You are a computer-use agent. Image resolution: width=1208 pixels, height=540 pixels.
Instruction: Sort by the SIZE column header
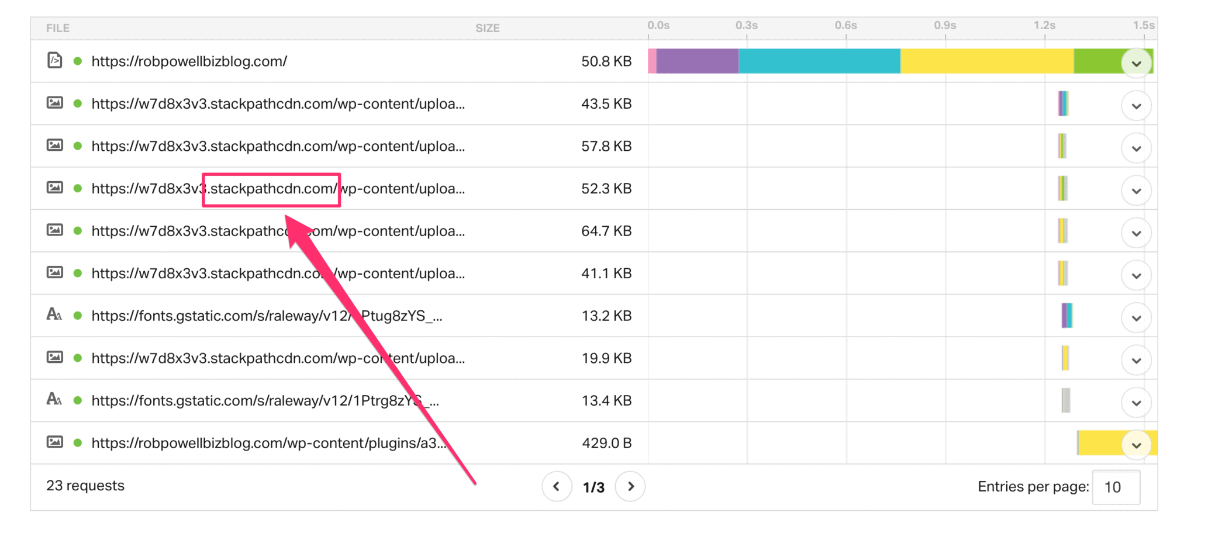[487, 28]
